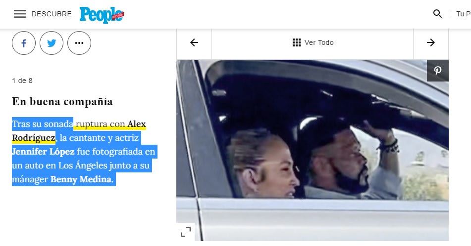Select the Ver Todo text label

[x=319, y=42]
